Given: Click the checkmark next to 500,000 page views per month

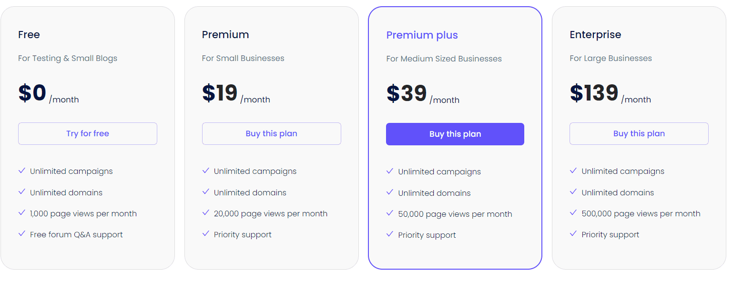Looking at the screenshot, I should click(573, 213).
